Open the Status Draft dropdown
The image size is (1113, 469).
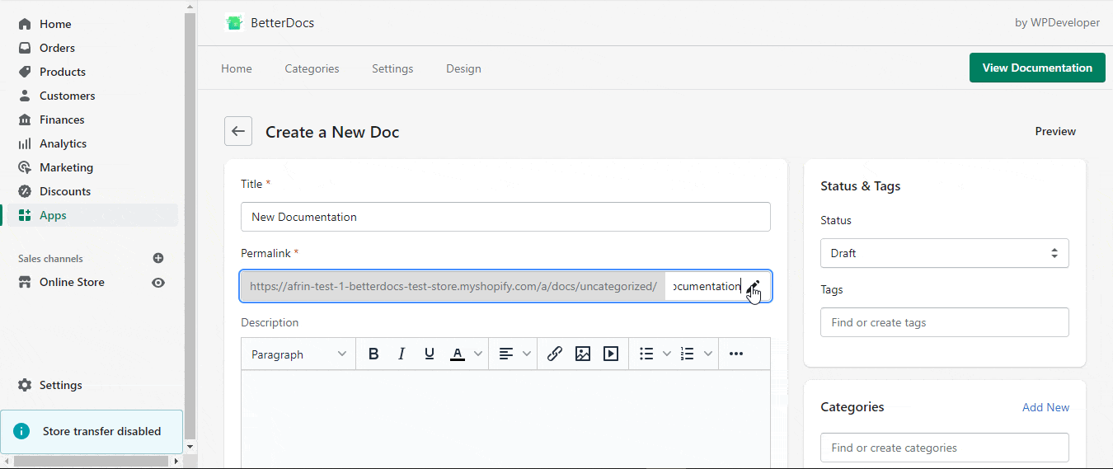tap(945, 253)
